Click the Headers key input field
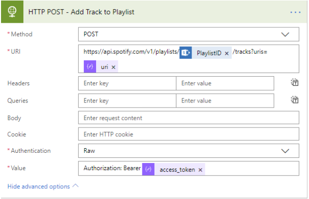This screenshot has height=199, width=309. pos(127,83)
